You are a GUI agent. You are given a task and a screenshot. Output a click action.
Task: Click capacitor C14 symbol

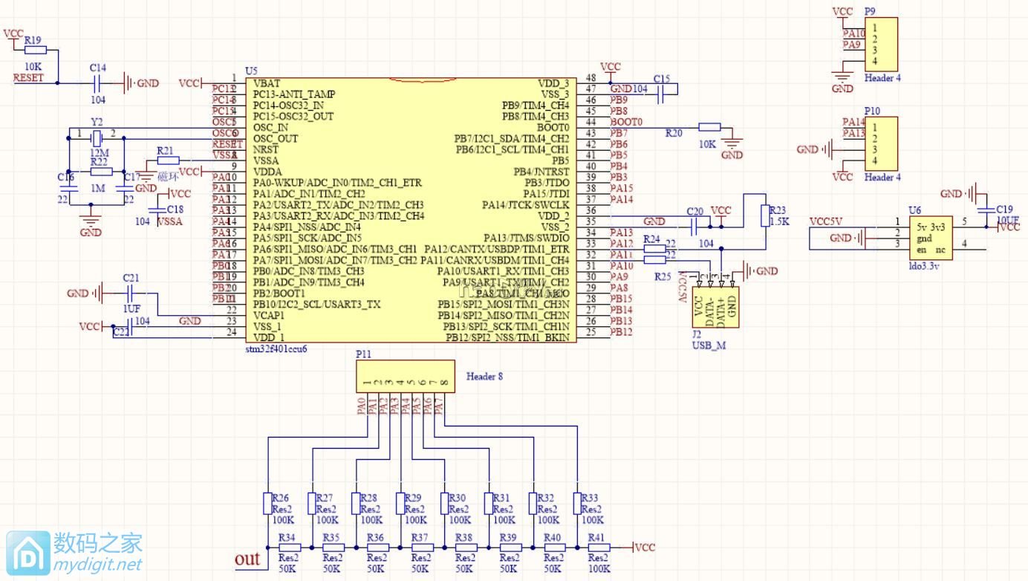[x=98, y=83]
